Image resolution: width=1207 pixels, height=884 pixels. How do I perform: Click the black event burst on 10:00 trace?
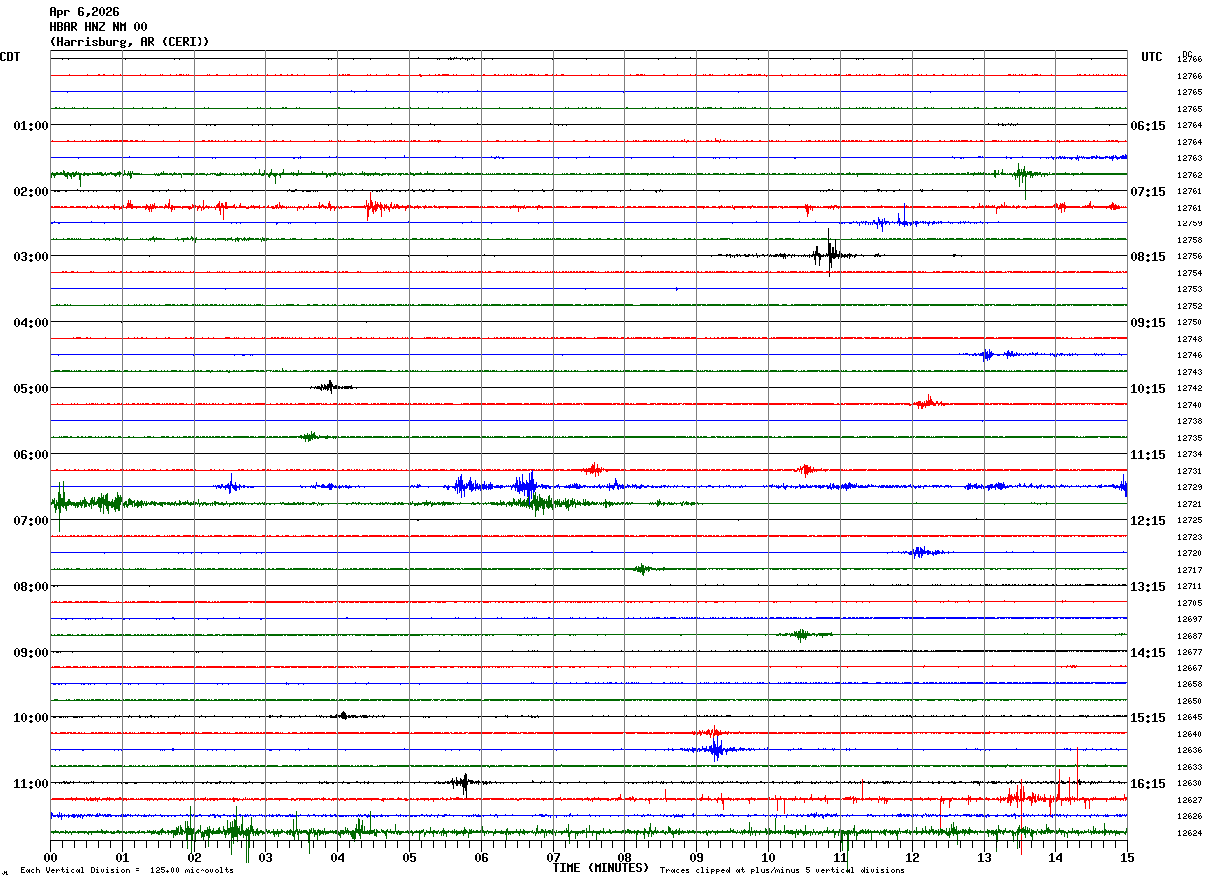pyautogui.click(x=344, y=715)
